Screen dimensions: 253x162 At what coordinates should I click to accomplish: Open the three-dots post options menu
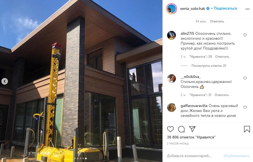248,9
